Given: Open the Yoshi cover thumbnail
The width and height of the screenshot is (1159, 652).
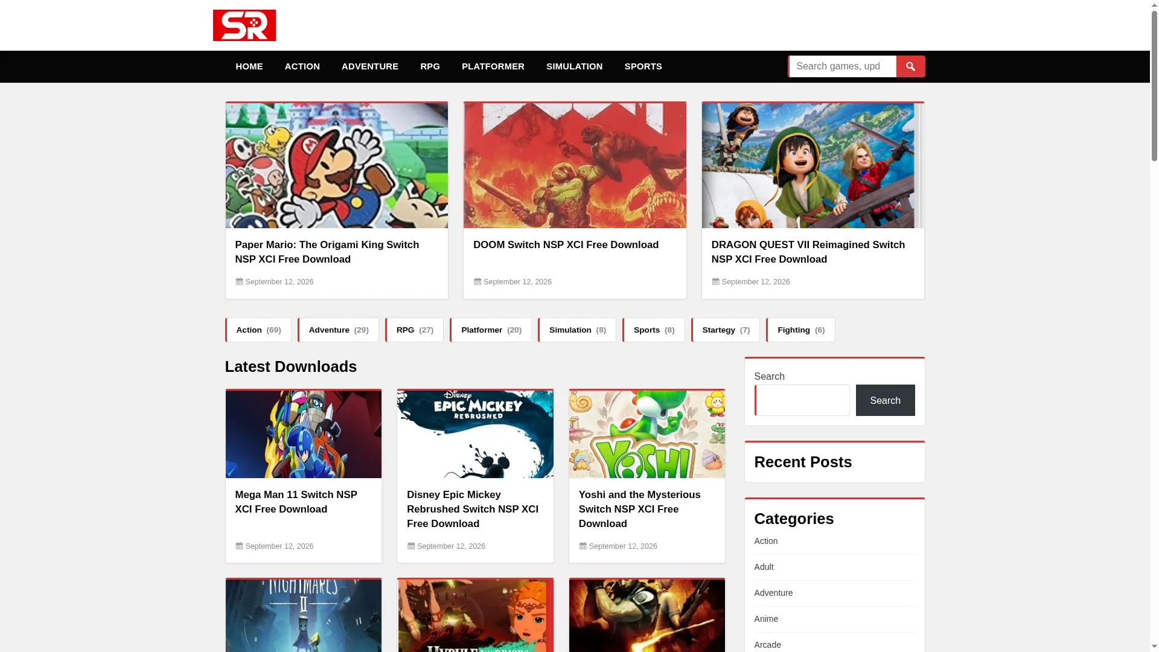Looking at the screenshot, I should tap(647, 434).
